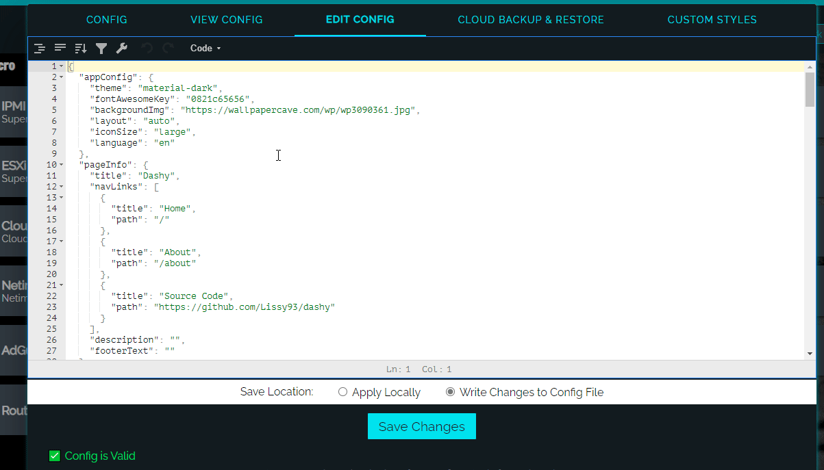
Task: Click the Filter funnel icon
Action: coord(101,48)
